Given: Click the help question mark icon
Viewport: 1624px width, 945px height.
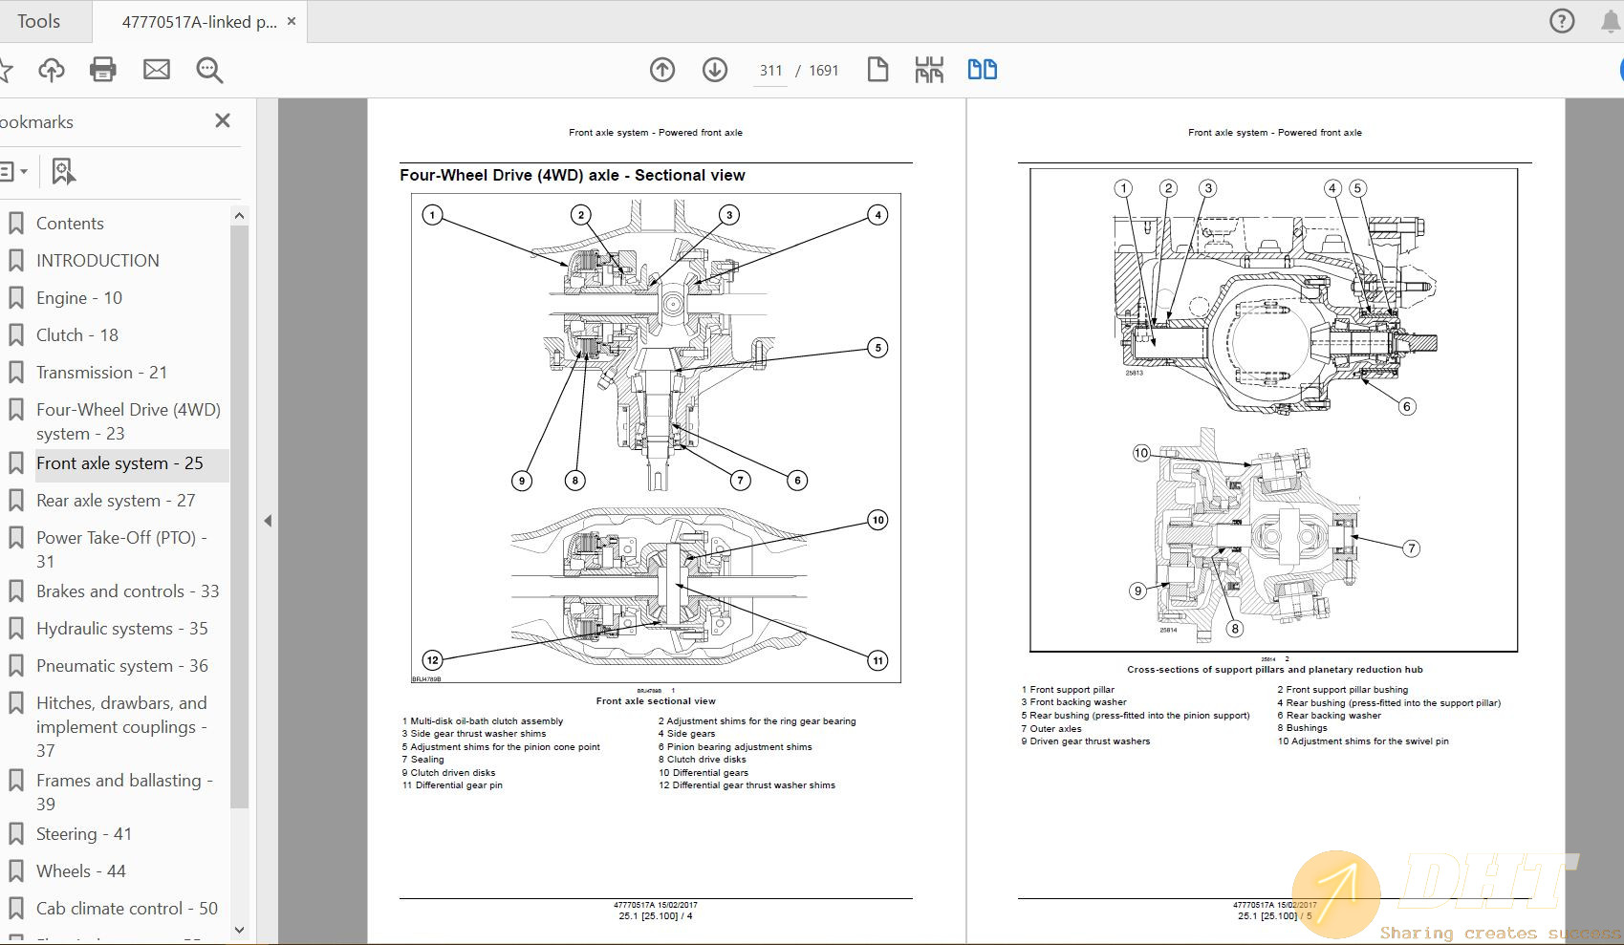Looking at the screenshot, I should pos(1562,21).
